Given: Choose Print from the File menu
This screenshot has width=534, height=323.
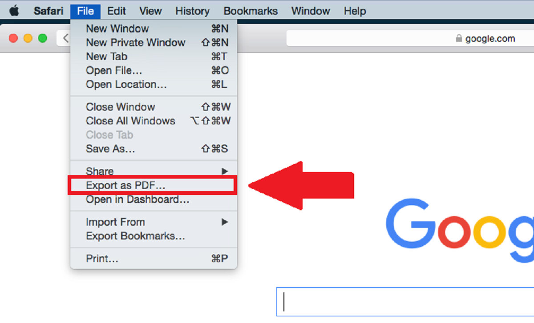Looking at the screenshot, I should pos(102,258).
